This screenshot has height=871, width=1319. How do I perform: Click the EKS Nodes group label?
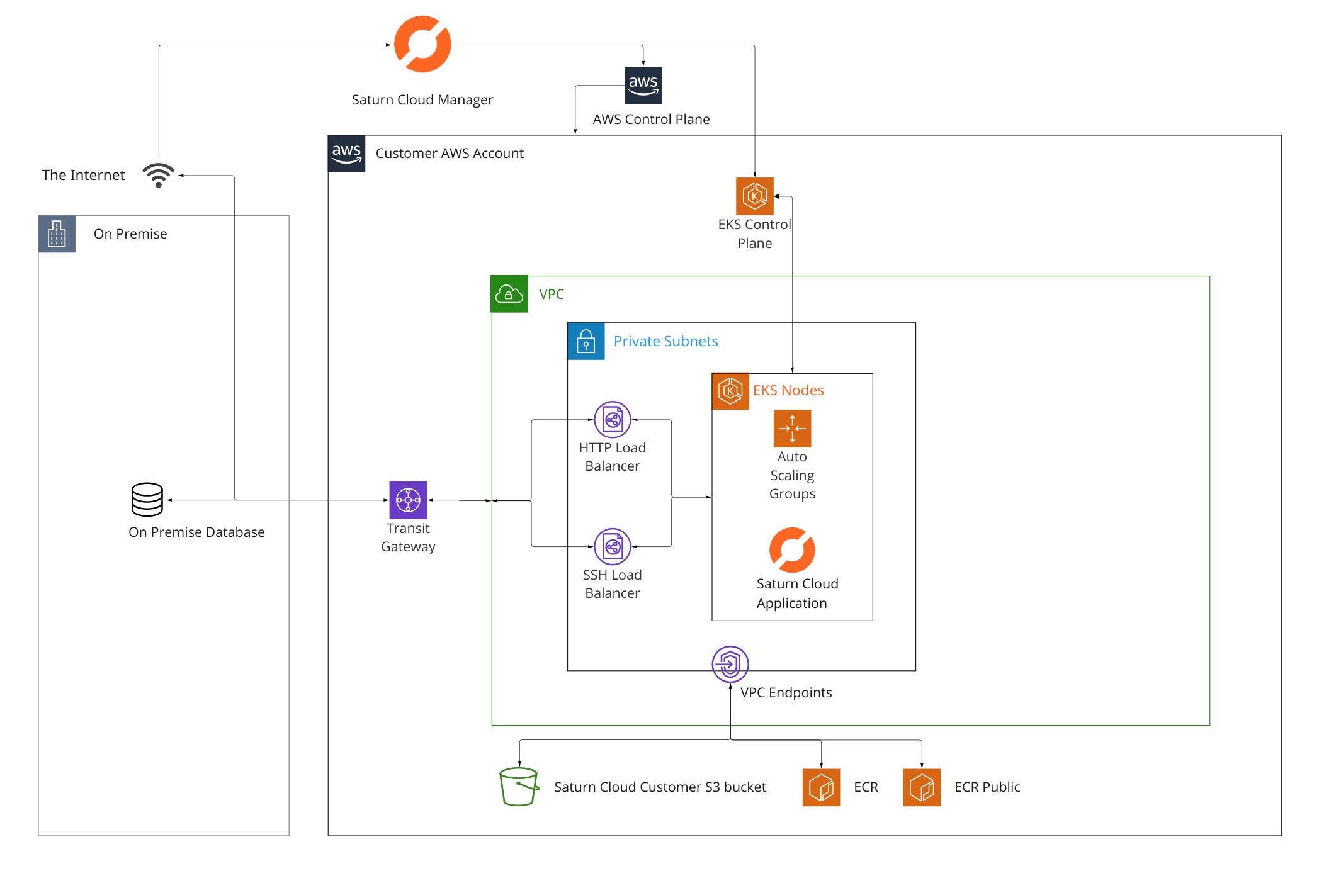click(x=788, y=390)
